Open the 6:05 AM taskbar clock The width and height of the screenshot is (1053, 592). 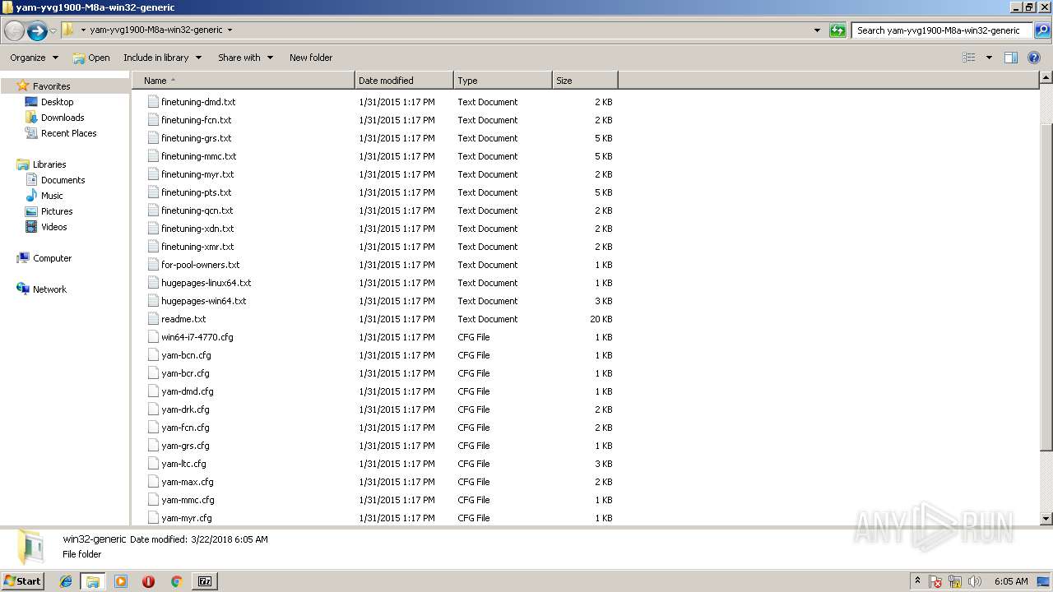pos(1011,581)
